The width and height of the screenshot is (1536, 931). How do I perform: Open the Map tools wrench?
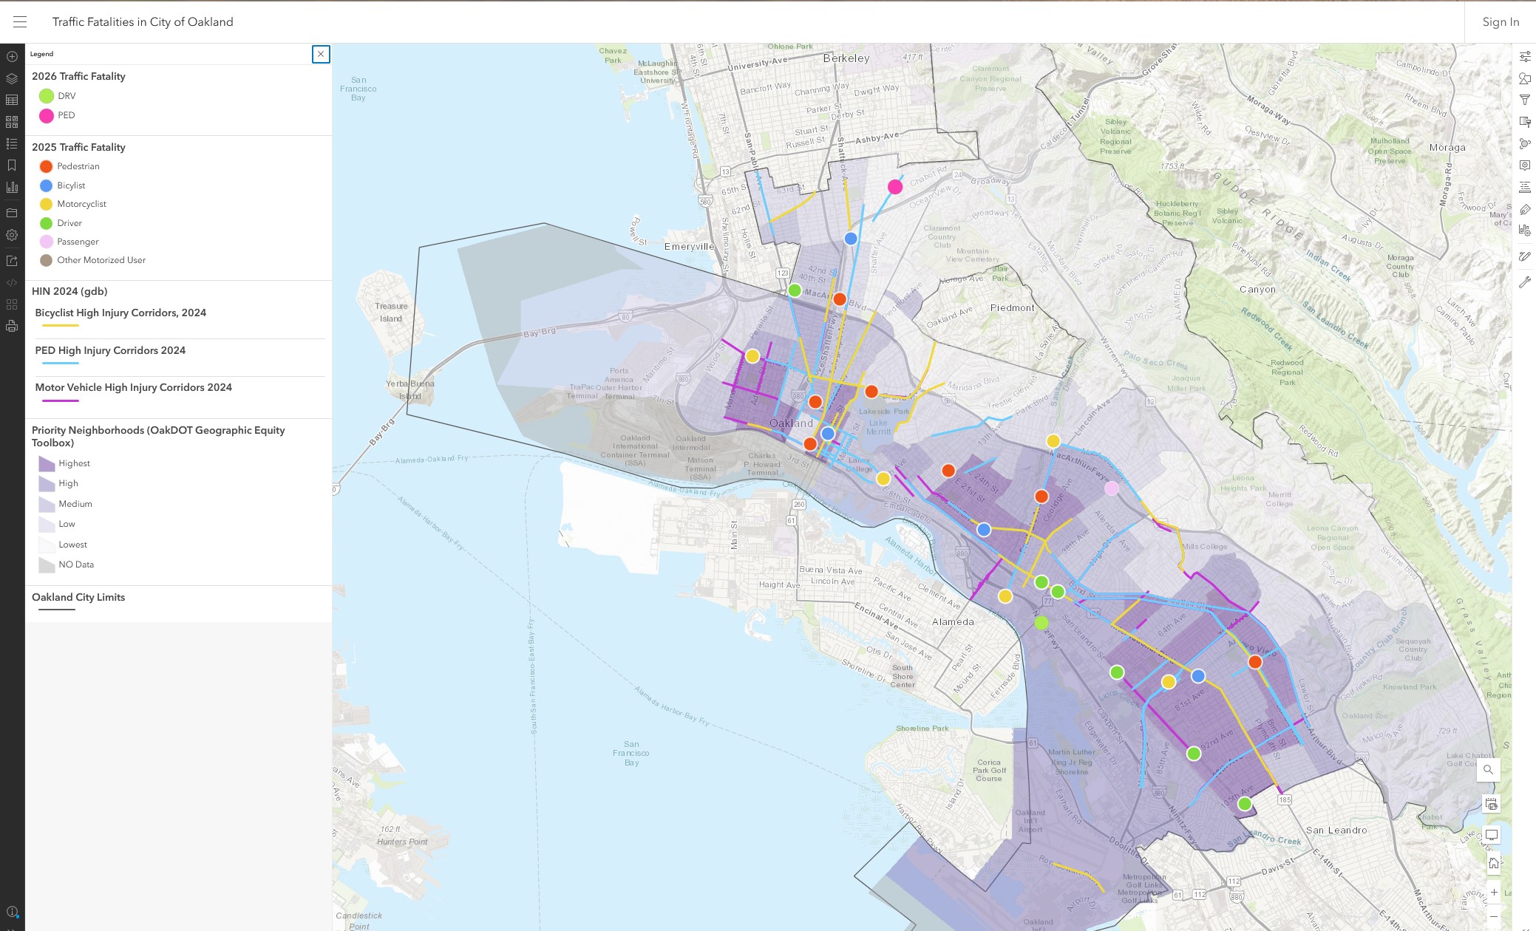pos(1524,282)
